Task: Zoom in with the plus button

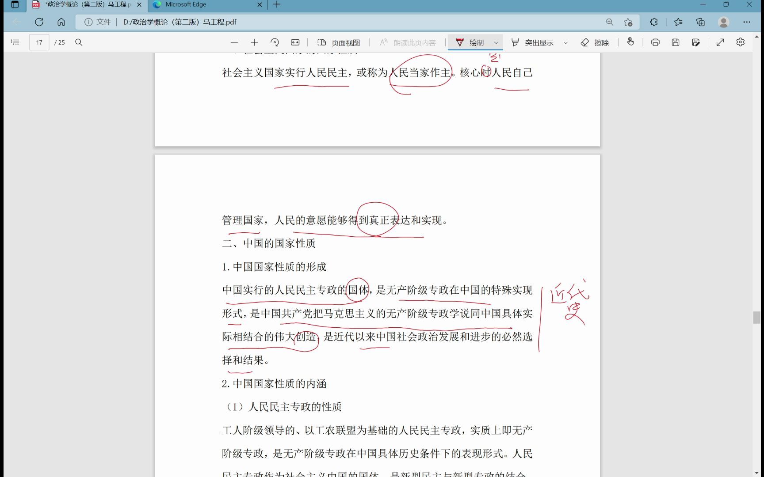Action: (x=254, y=42)
